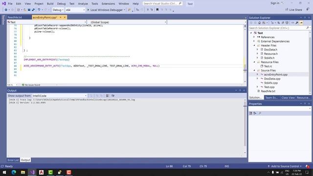Open Microsoft Edge from taskbar
The width and height of the screenshot is (313, 176).
tap(14, 172)
